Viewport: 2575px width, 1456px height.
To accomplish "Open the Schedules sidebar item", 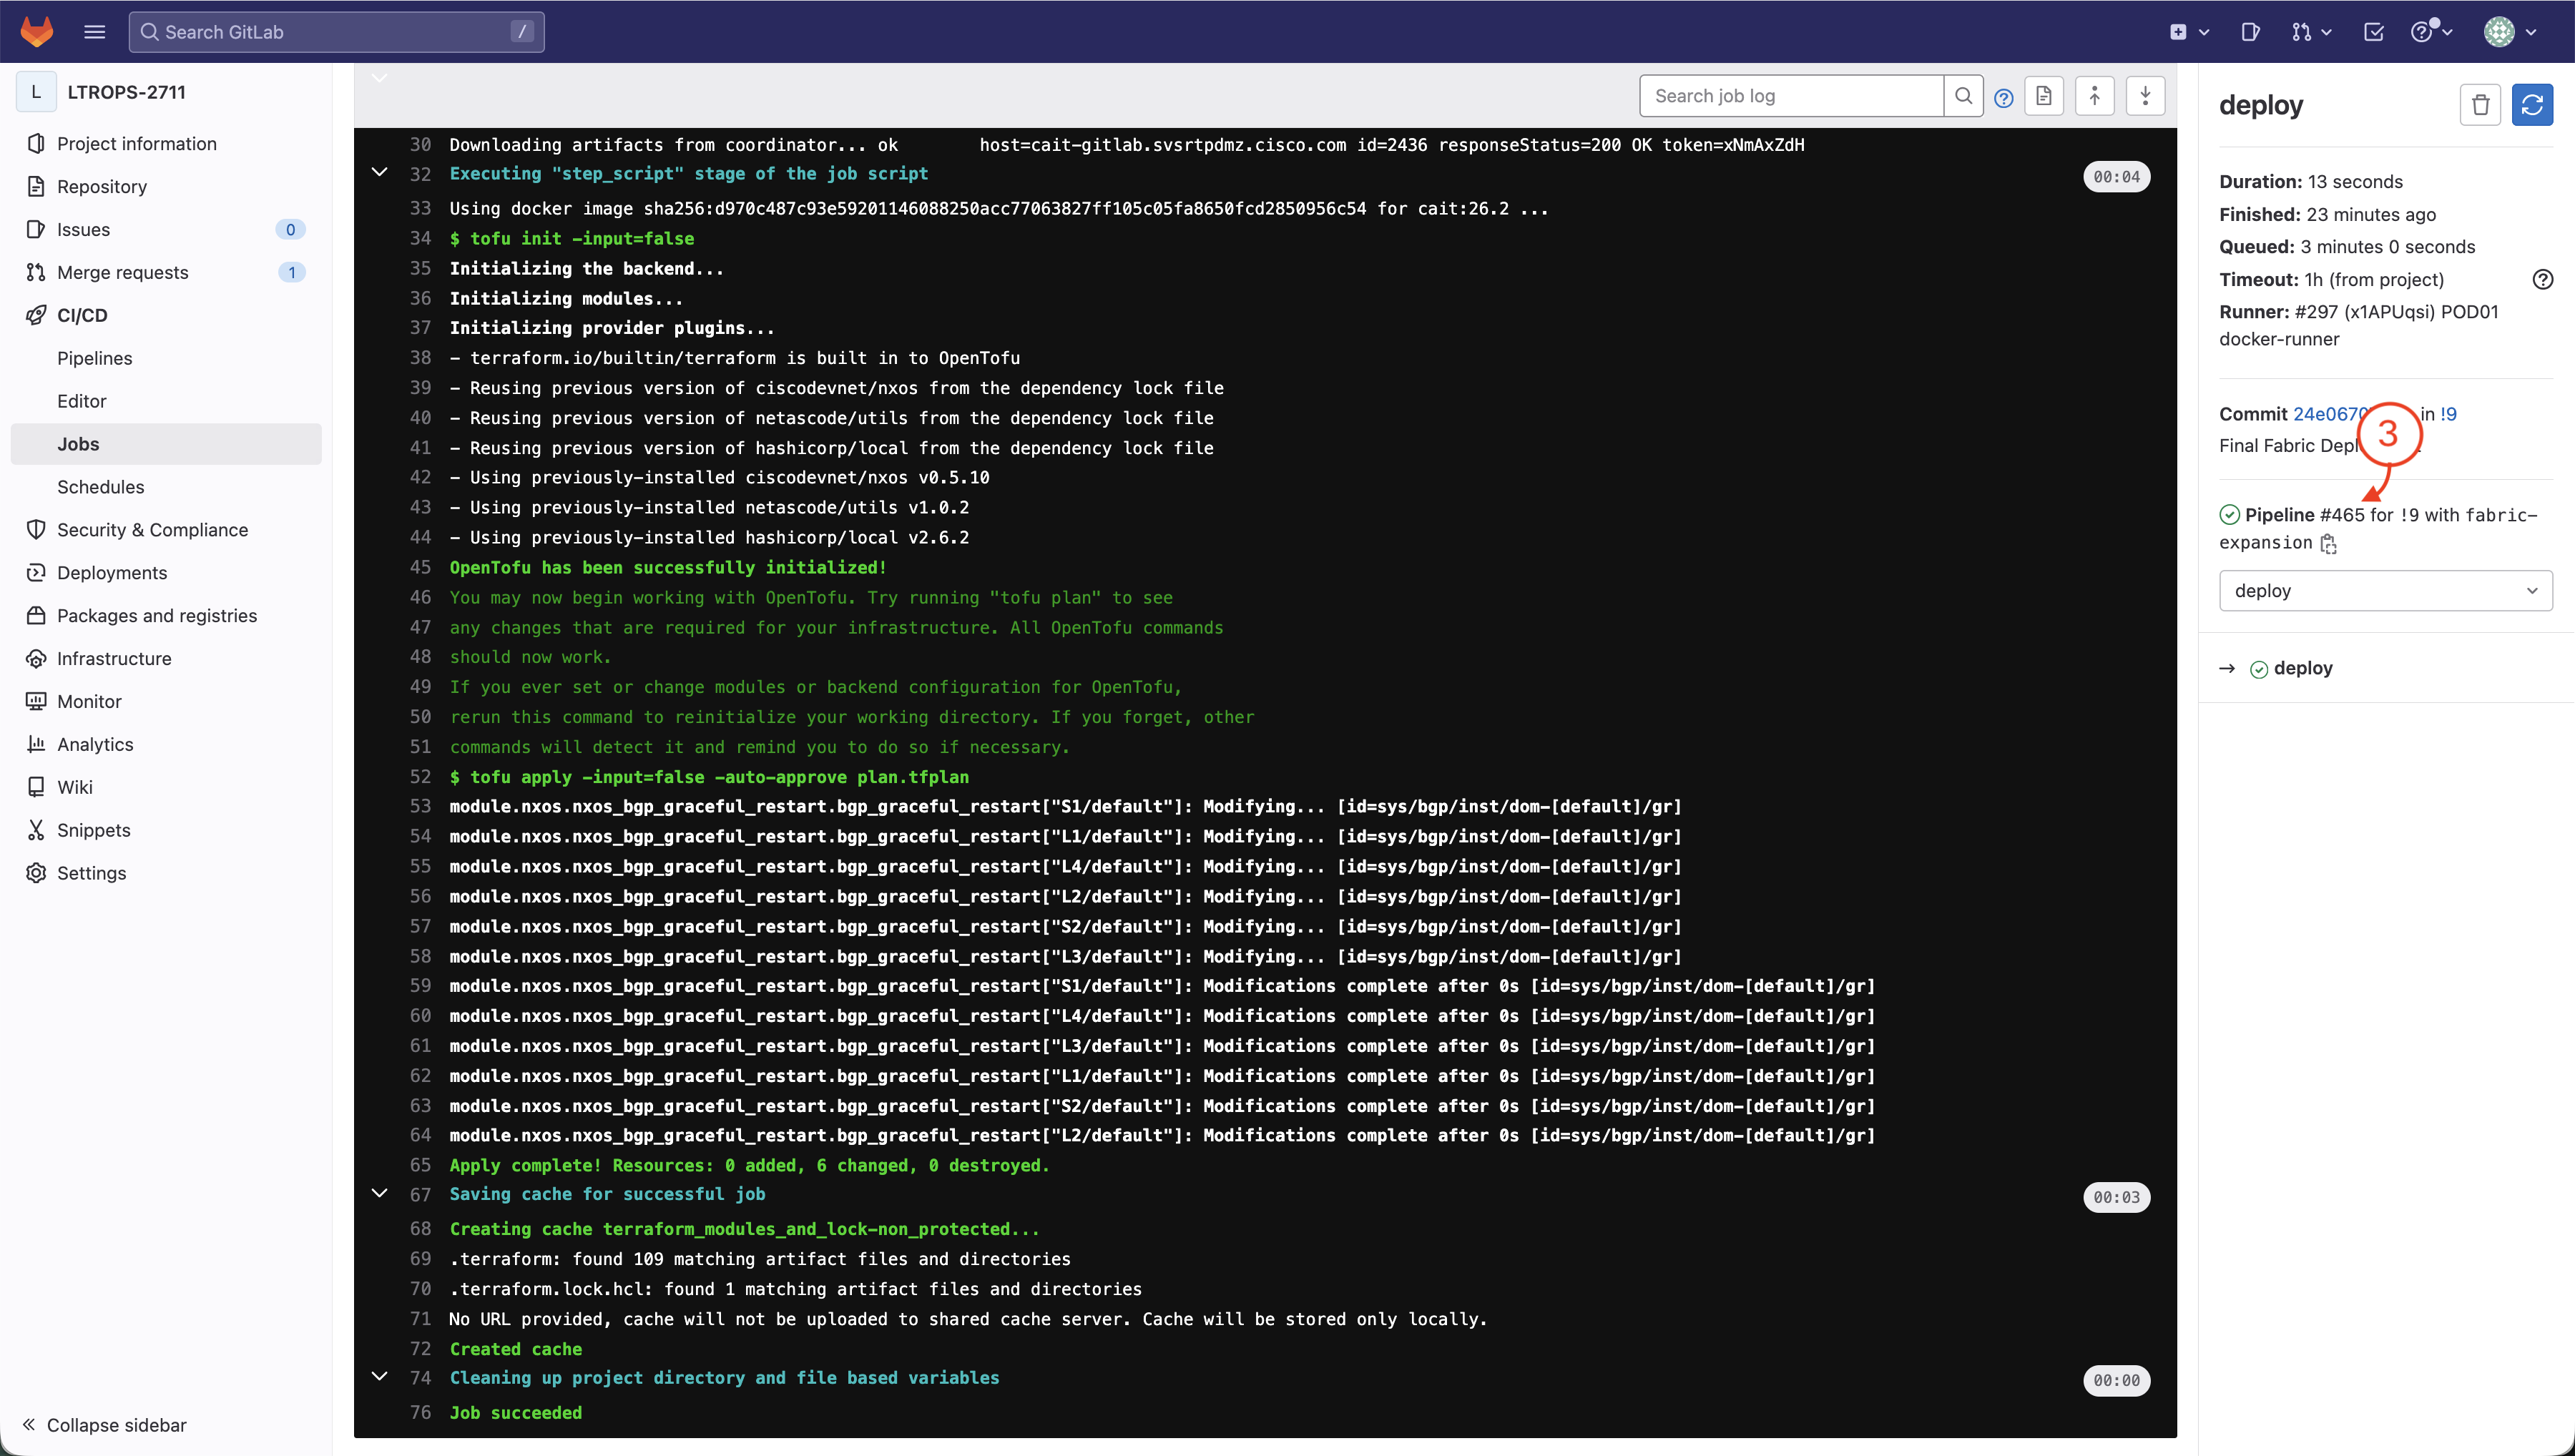I will click(101, 487).
